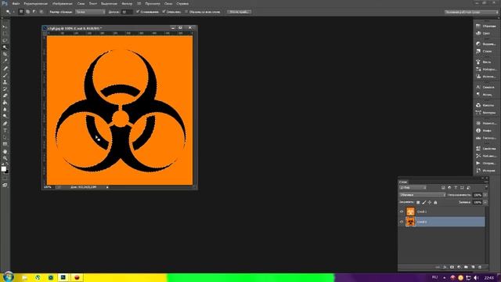Click the Слой 1 layer thumbnail
This screenshot has width=501, height=282.
coord(410,211)
